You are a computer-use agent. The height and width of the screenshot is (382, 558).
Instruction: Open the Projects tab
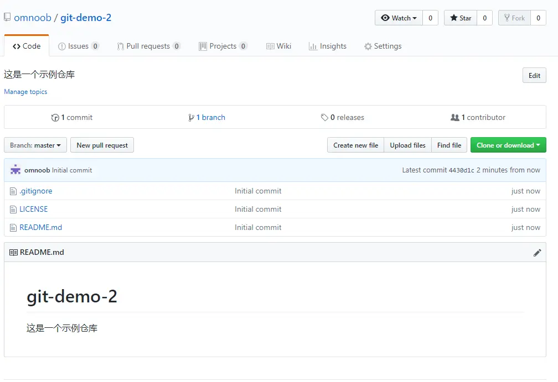(223, 46)
